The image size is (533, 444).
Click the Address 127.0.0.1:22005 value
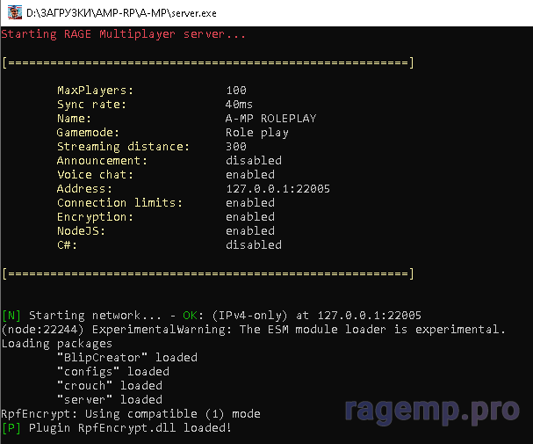[x=278, y=188]
